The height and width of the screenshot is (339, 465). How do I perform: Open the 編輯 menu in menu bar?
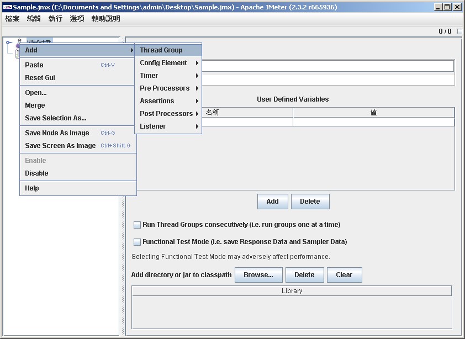(34, 19)
